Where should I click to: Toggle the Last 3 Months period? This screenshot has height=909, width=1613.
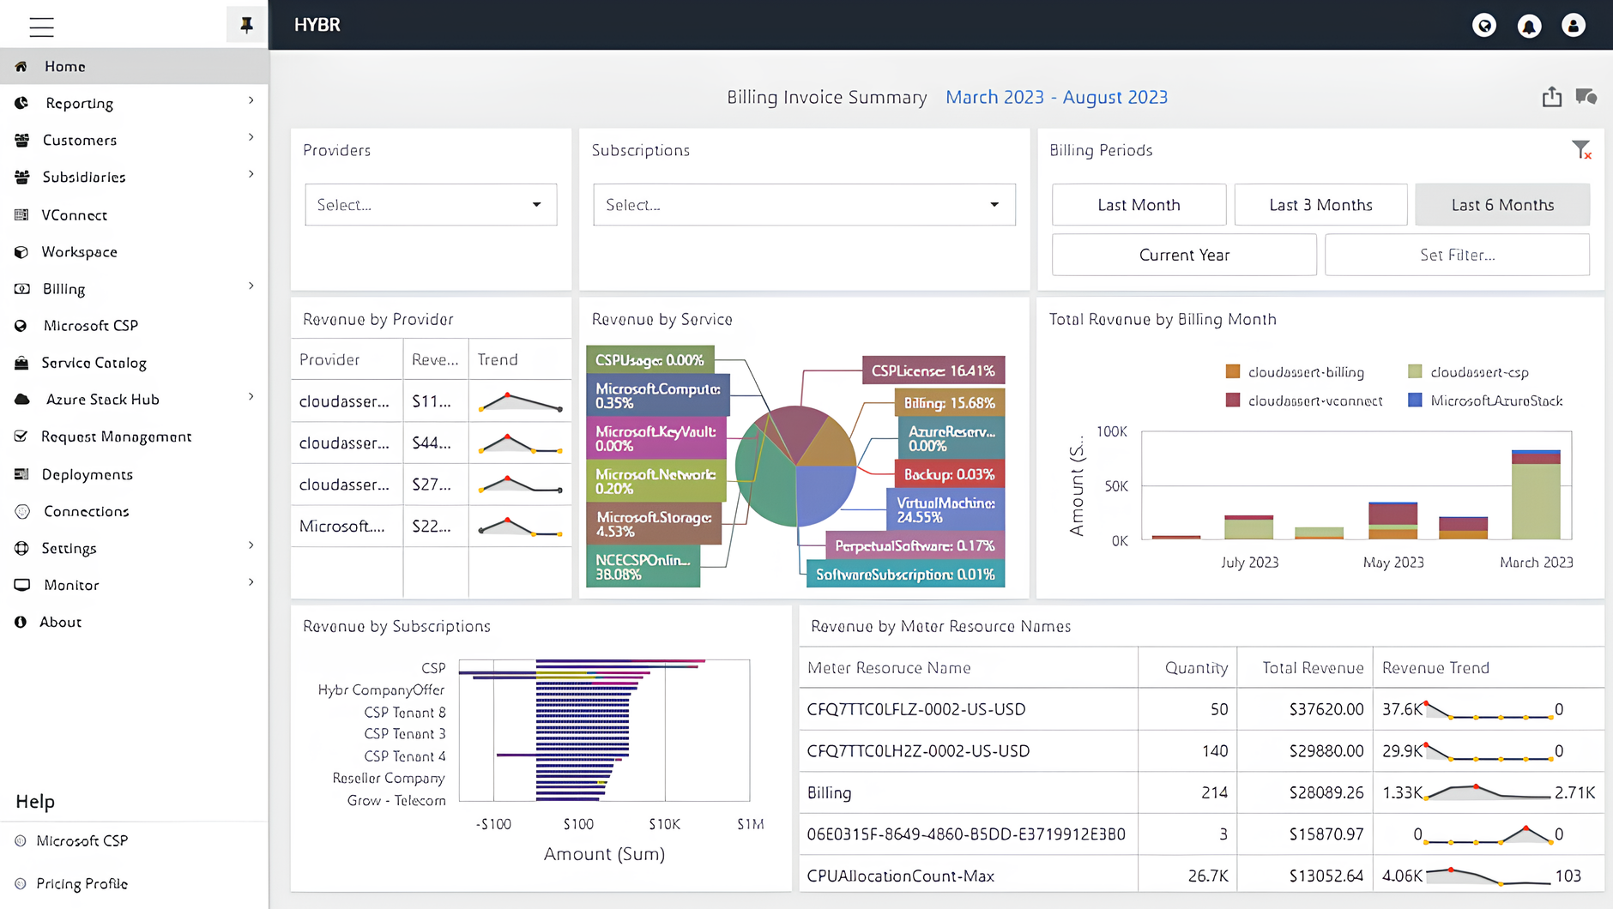pos(1320,205)
